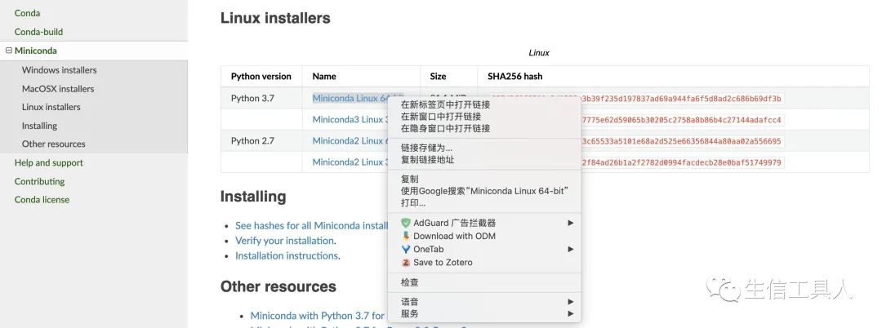Choose 在新标签页中打开链接 from context menu
The height and width of the screenshot is (328, 882).
coord(446,104)
